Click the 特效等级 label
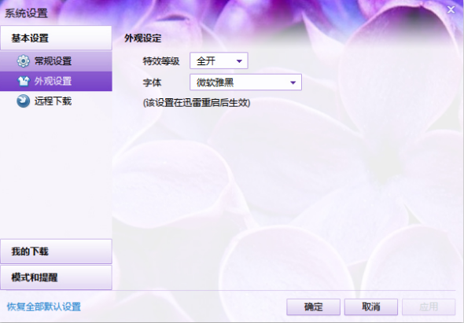This screenshot has width=464, height=323. [161, 61]
